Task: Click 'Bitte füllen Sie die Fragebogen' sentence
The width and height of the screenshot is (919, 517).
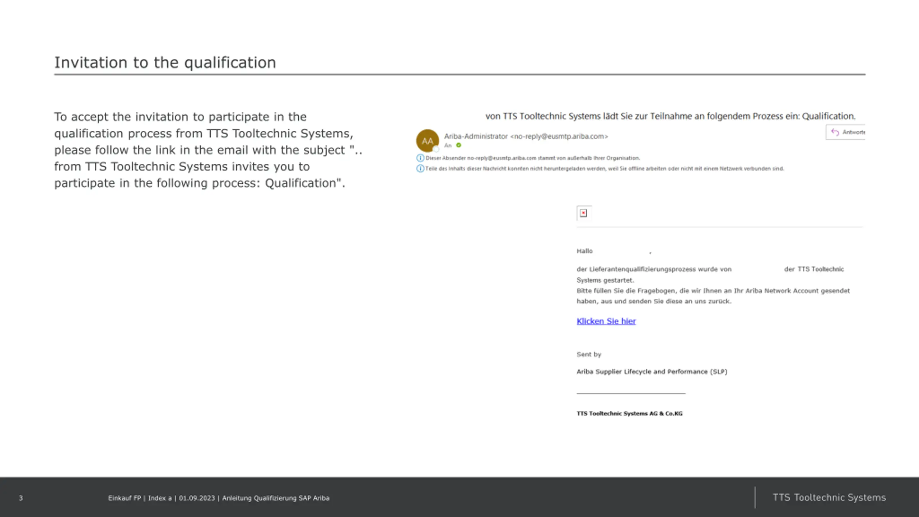Action: pos(713,296)
